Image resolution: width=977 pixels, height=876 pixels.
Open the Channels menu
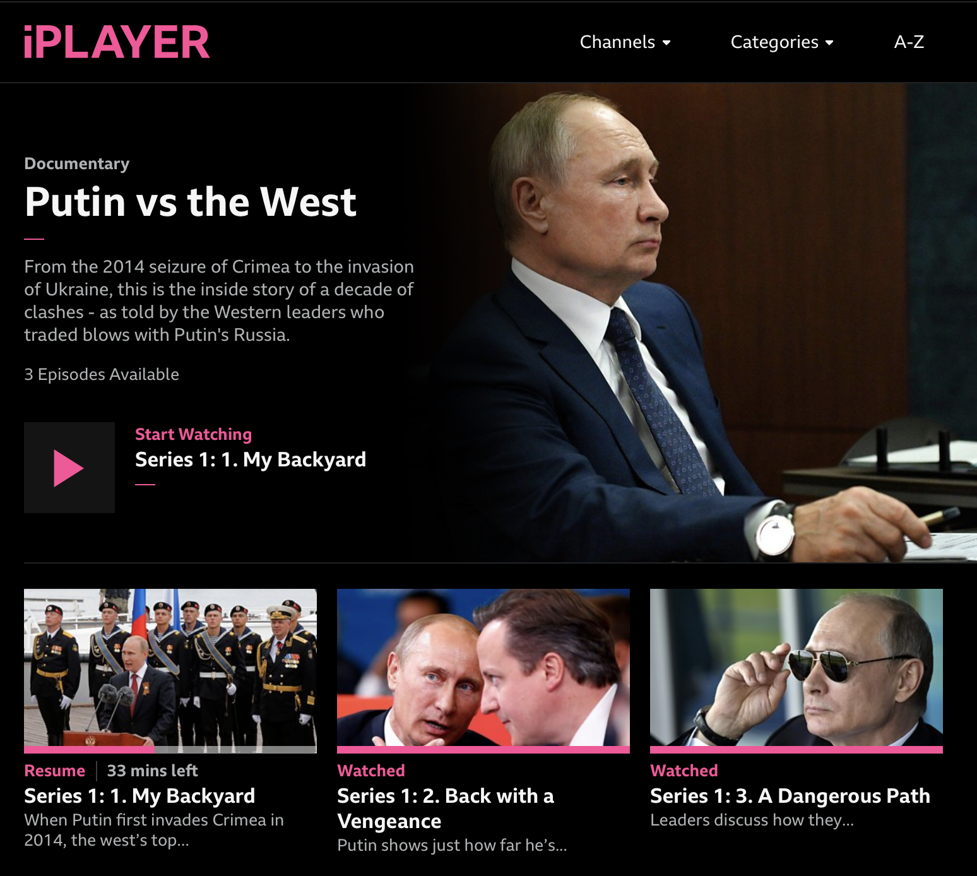(625, 42)
